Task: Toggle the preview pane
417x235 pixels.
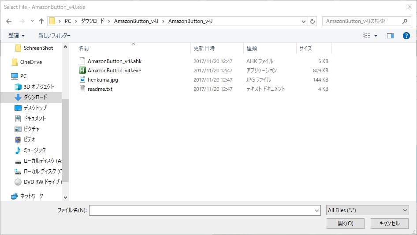Action: coord(391,35)
